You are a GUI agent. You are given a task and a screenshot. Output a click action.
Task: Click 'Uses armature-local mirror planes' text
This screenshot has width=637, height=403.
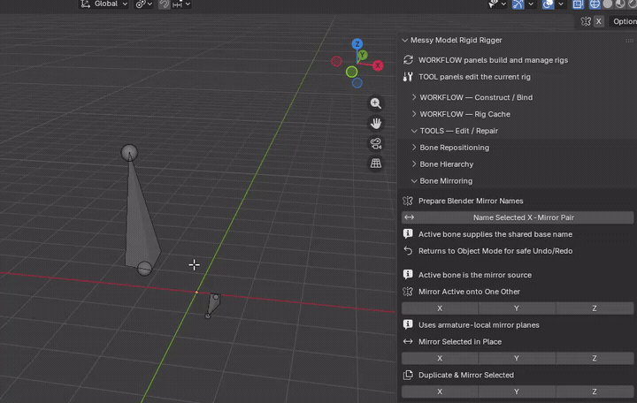point(479,325)
